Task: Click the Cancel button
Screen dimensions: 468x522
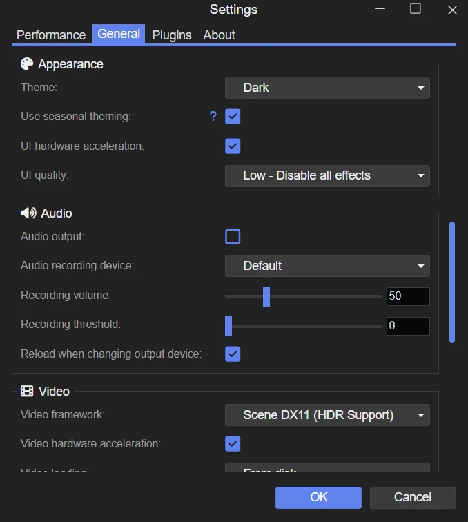Action: click(x=413, y=497)
